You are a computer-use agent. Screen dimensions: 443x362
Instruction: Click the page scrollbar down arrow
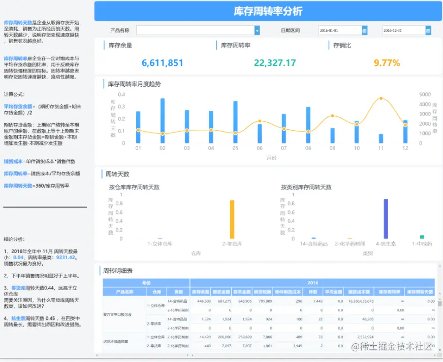[439, 350]
